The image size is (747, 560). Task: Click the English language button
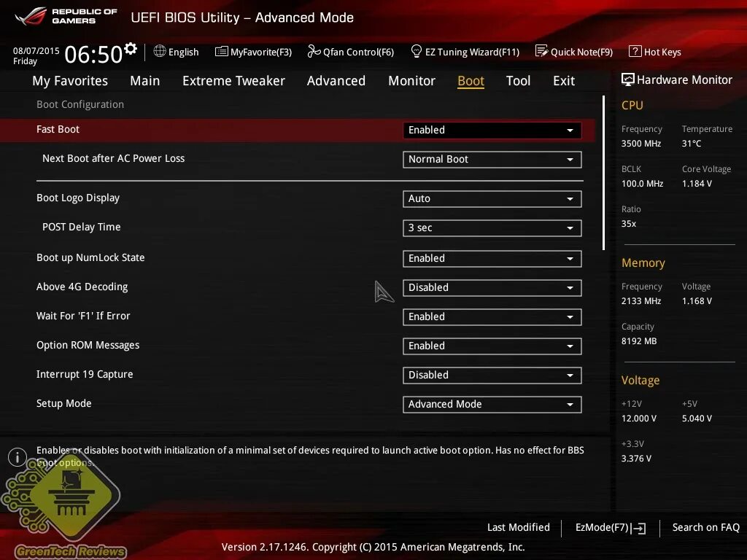(177, 52)
